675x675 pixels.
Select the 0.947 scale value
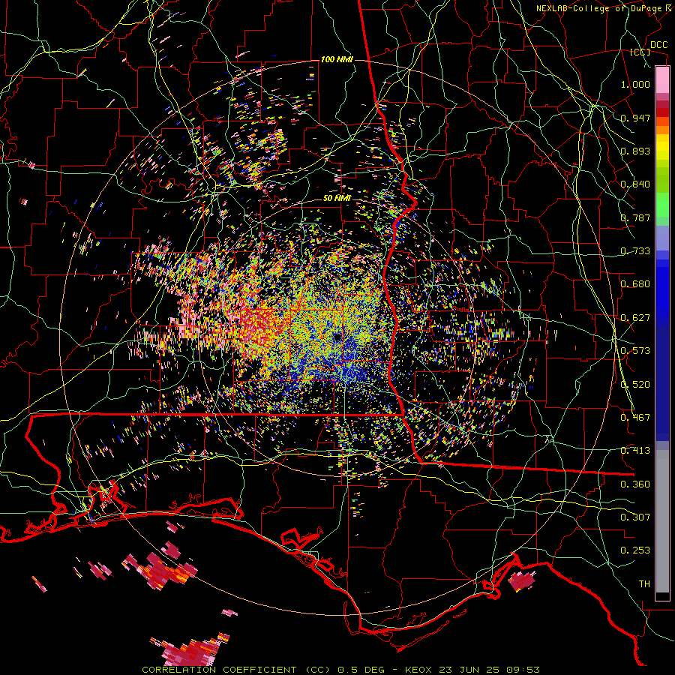(635, 118)
